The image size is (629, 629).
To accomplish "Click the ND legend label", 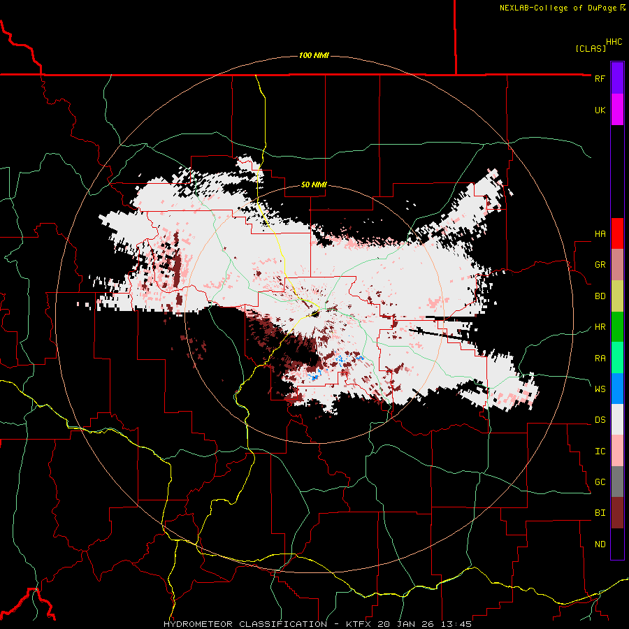I will click(600, 544).
